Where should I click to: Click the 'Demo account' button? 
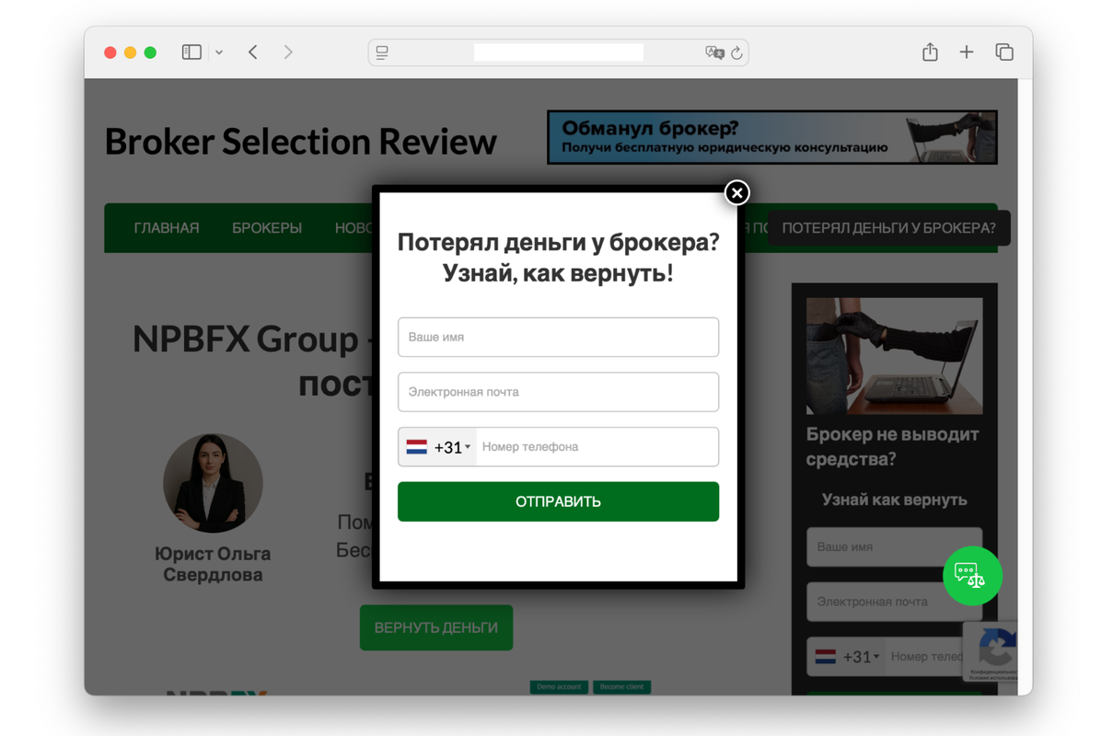click(559, 687)
